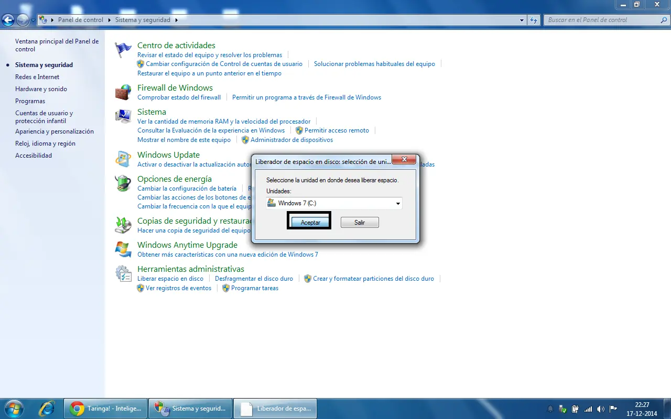Click the Sistema y seguridad taskbar button
Screen dimensions: 671x419
click(190, 408)
